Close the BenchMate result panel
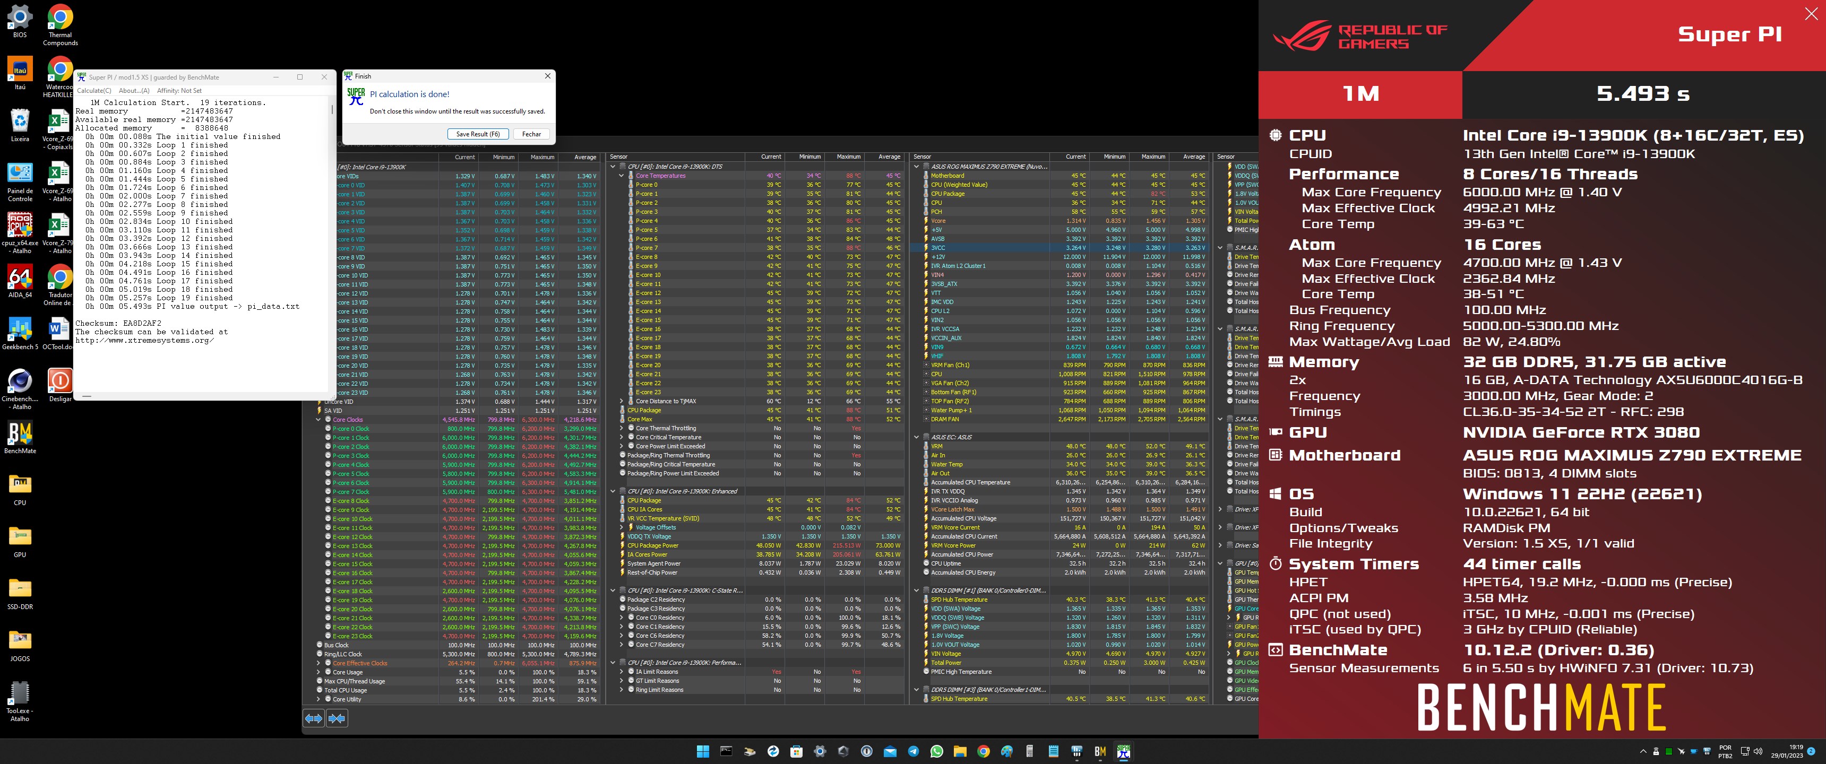The height and width of the screenshot is (764, 1826). pyautogui.click(x=1811, y=14)
